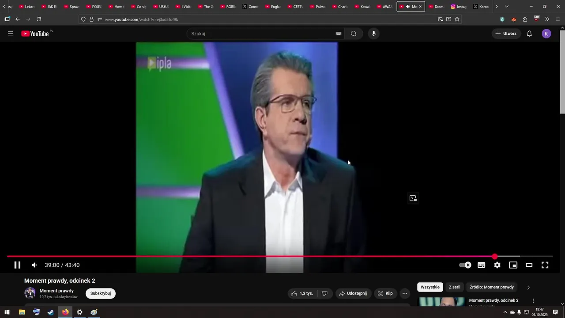Mute the video with the volume icon
Viewport: 565px width, 318px height.
click(x=34, y=265)
